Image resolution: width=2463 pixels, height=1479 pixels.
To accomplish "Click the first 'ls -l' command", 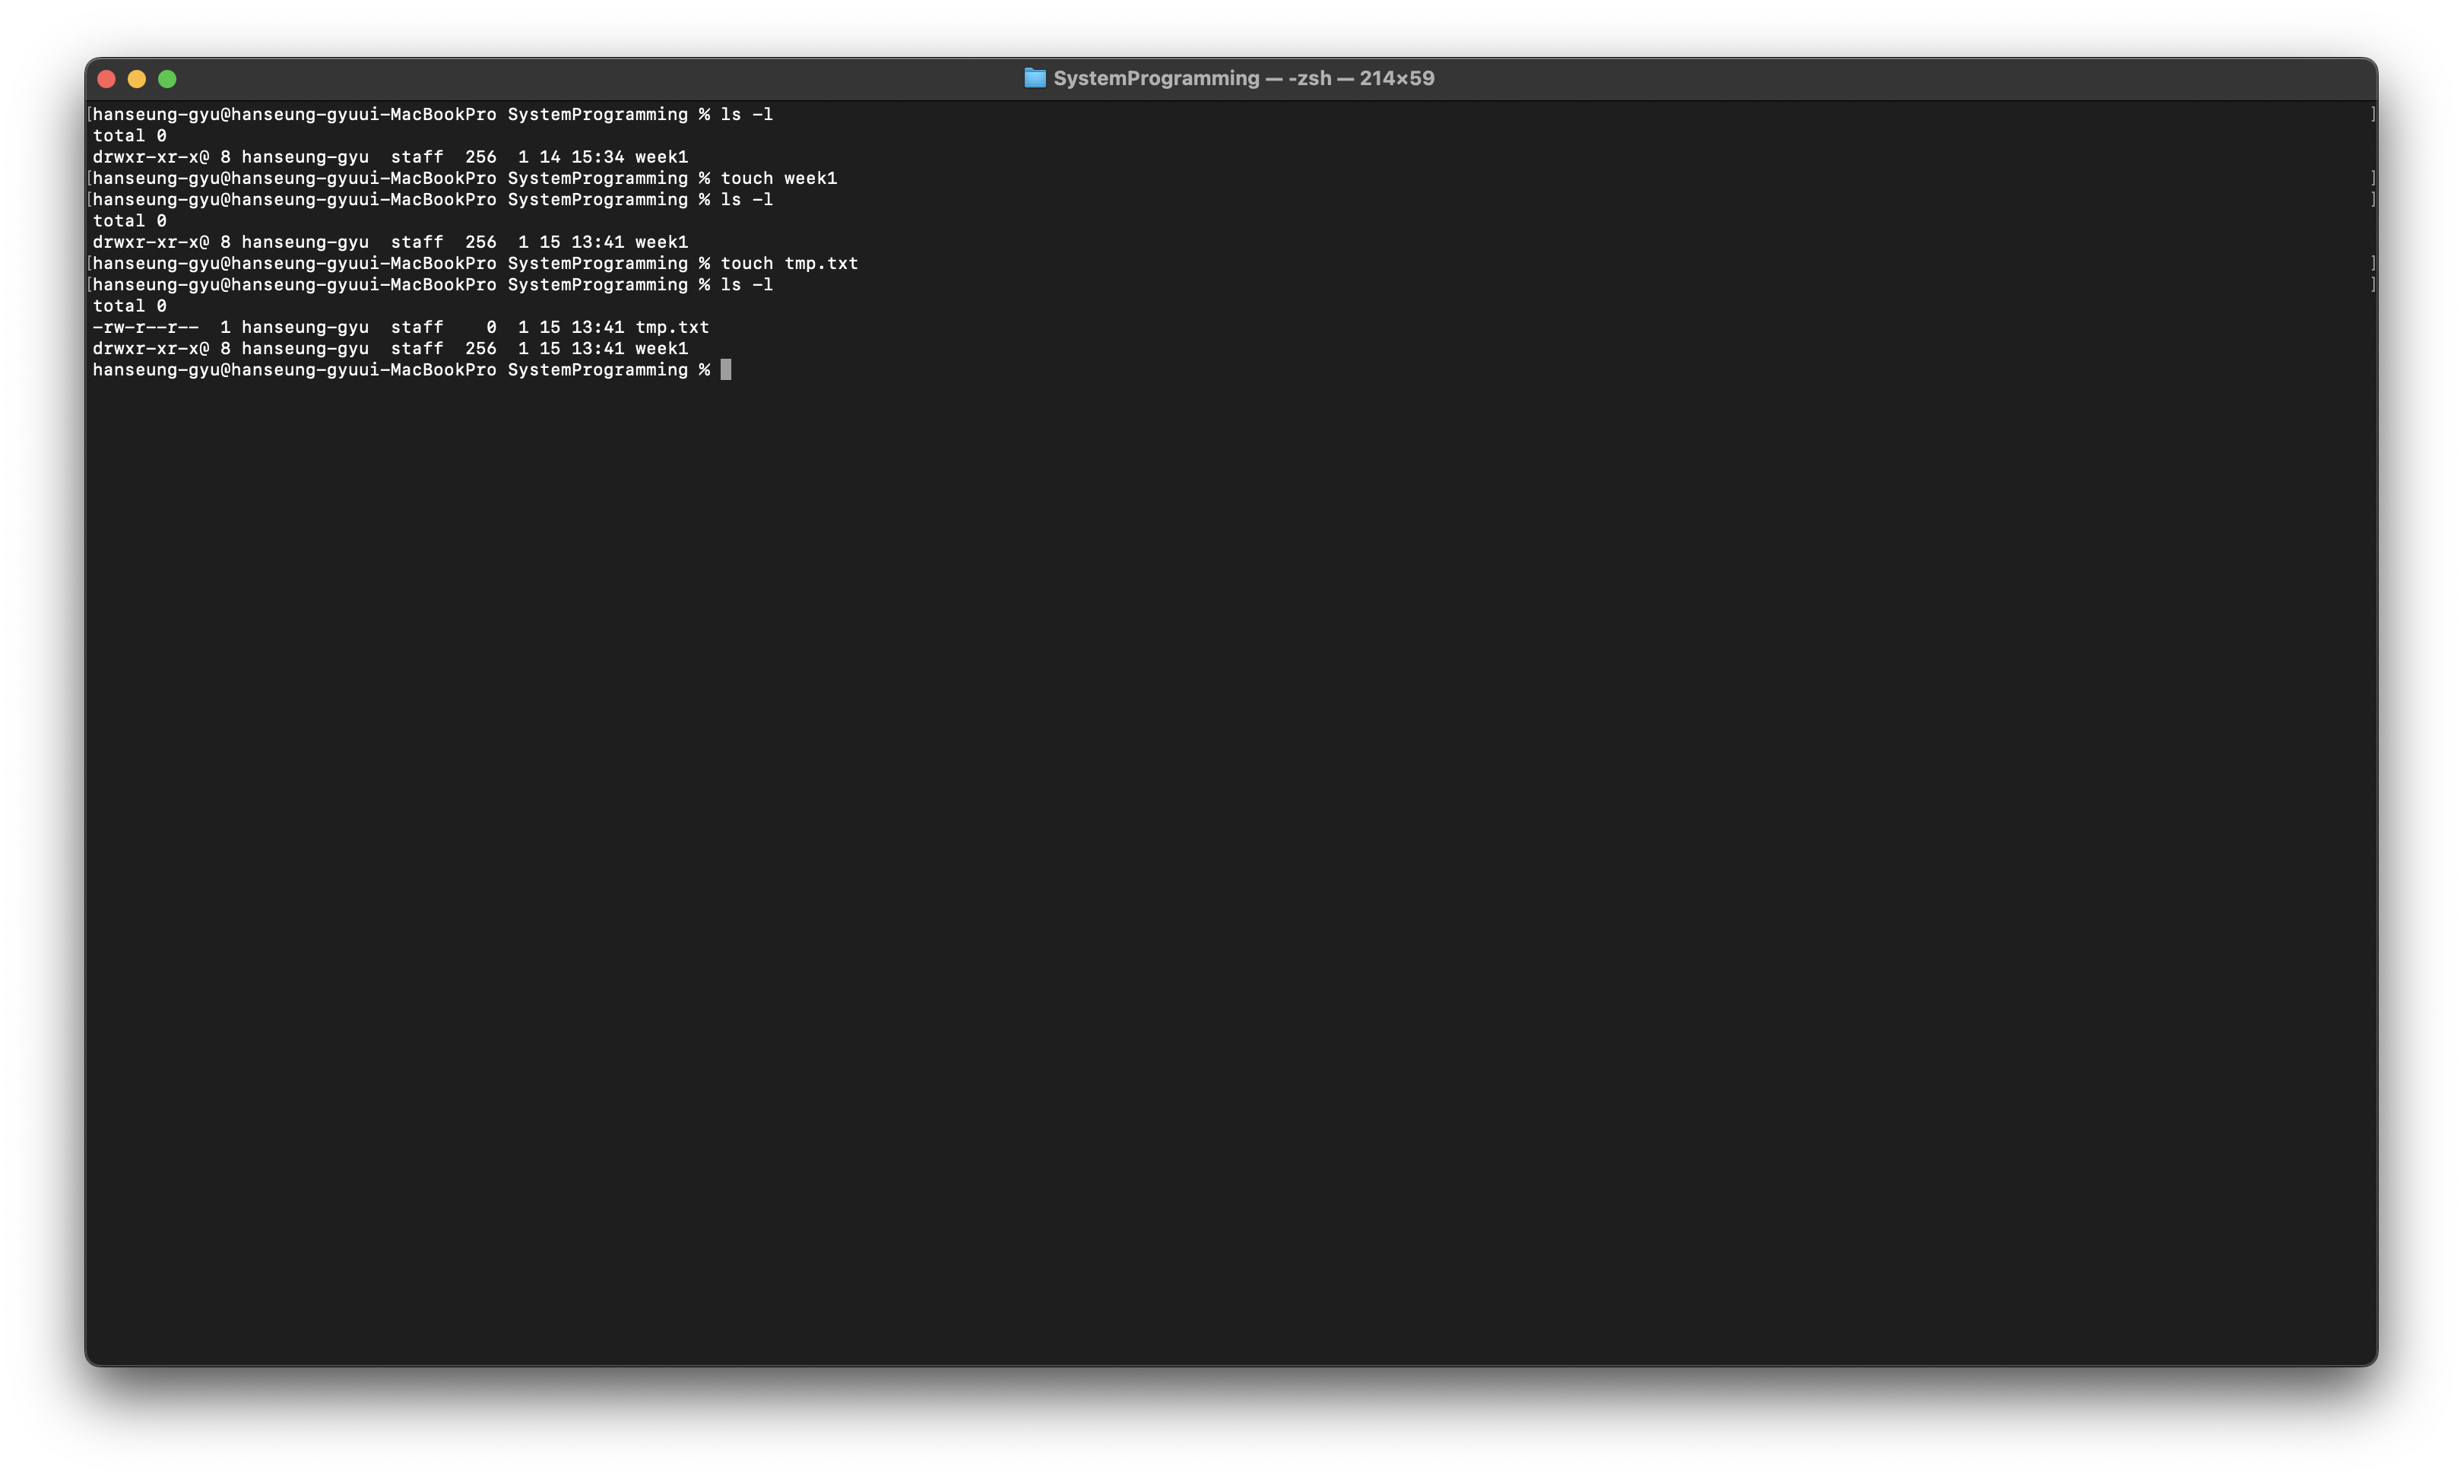I will (x=747, y=115).
